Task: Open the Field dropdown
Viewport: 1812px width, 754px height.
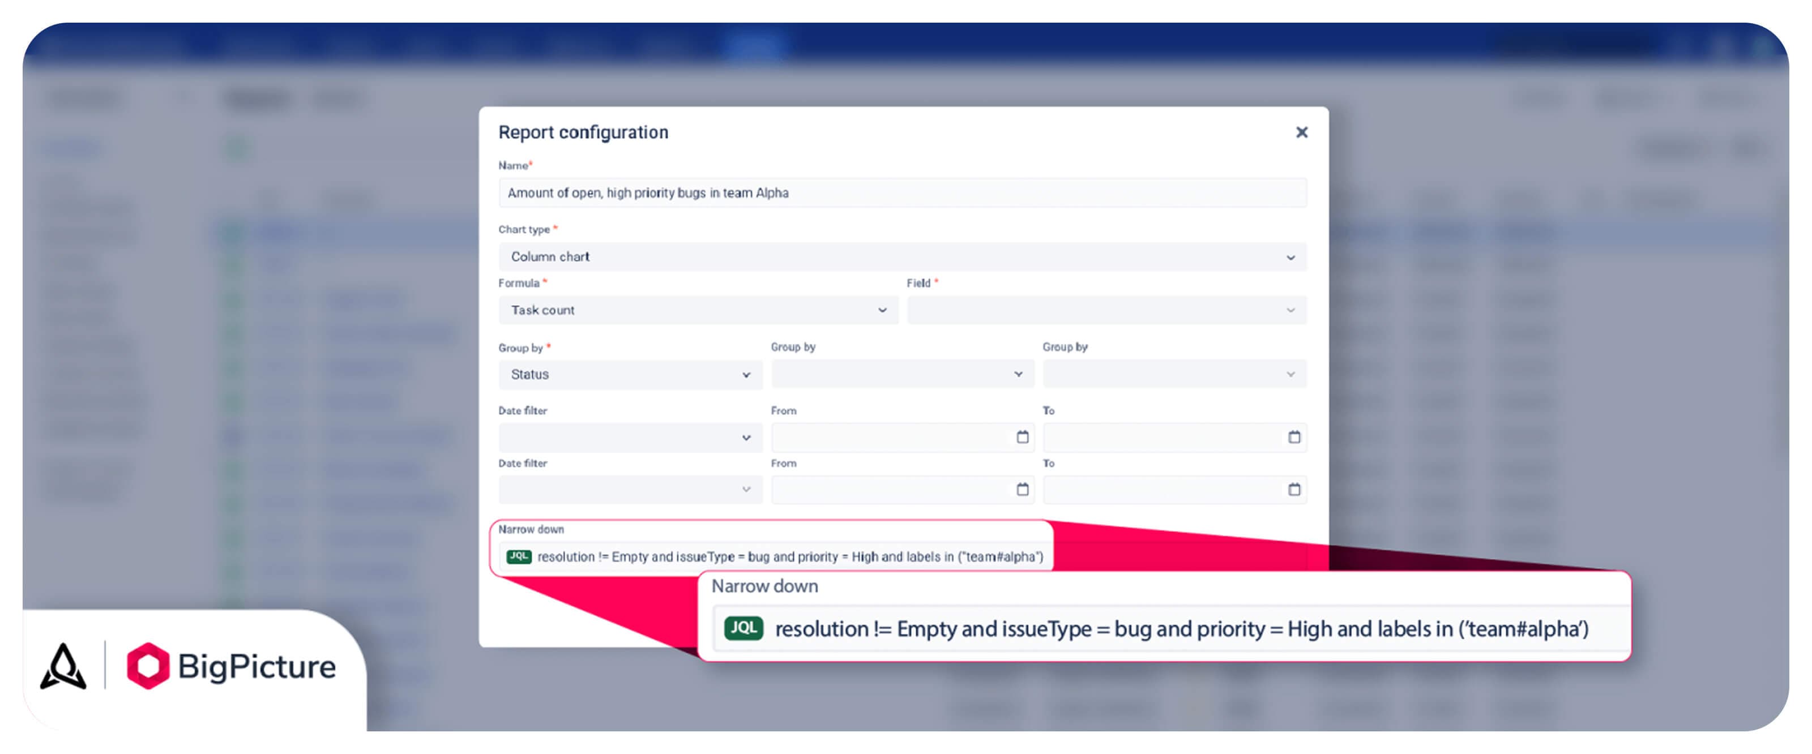Action: click(x=1106, y=310)
